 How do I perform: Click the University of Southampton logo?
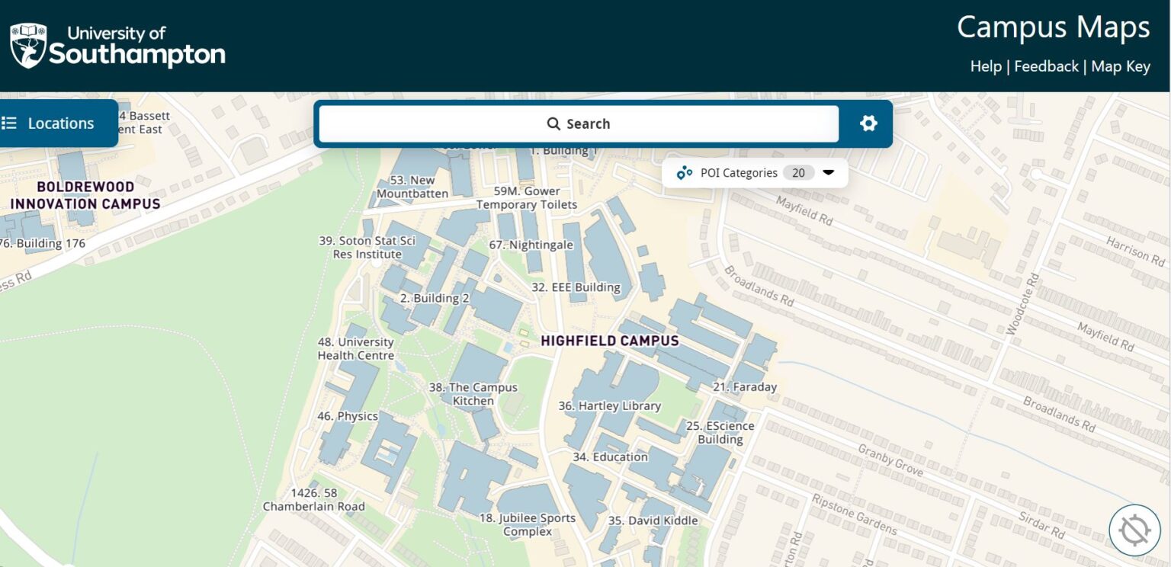click(117, 46)
